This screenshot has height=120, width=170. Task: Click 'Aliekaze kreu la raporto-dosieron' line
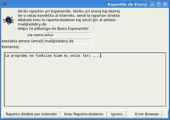tap(67, 20)
